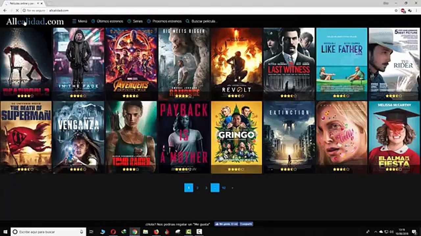
Task: Click the Windows taskbar search box
Action: point(48,232)
